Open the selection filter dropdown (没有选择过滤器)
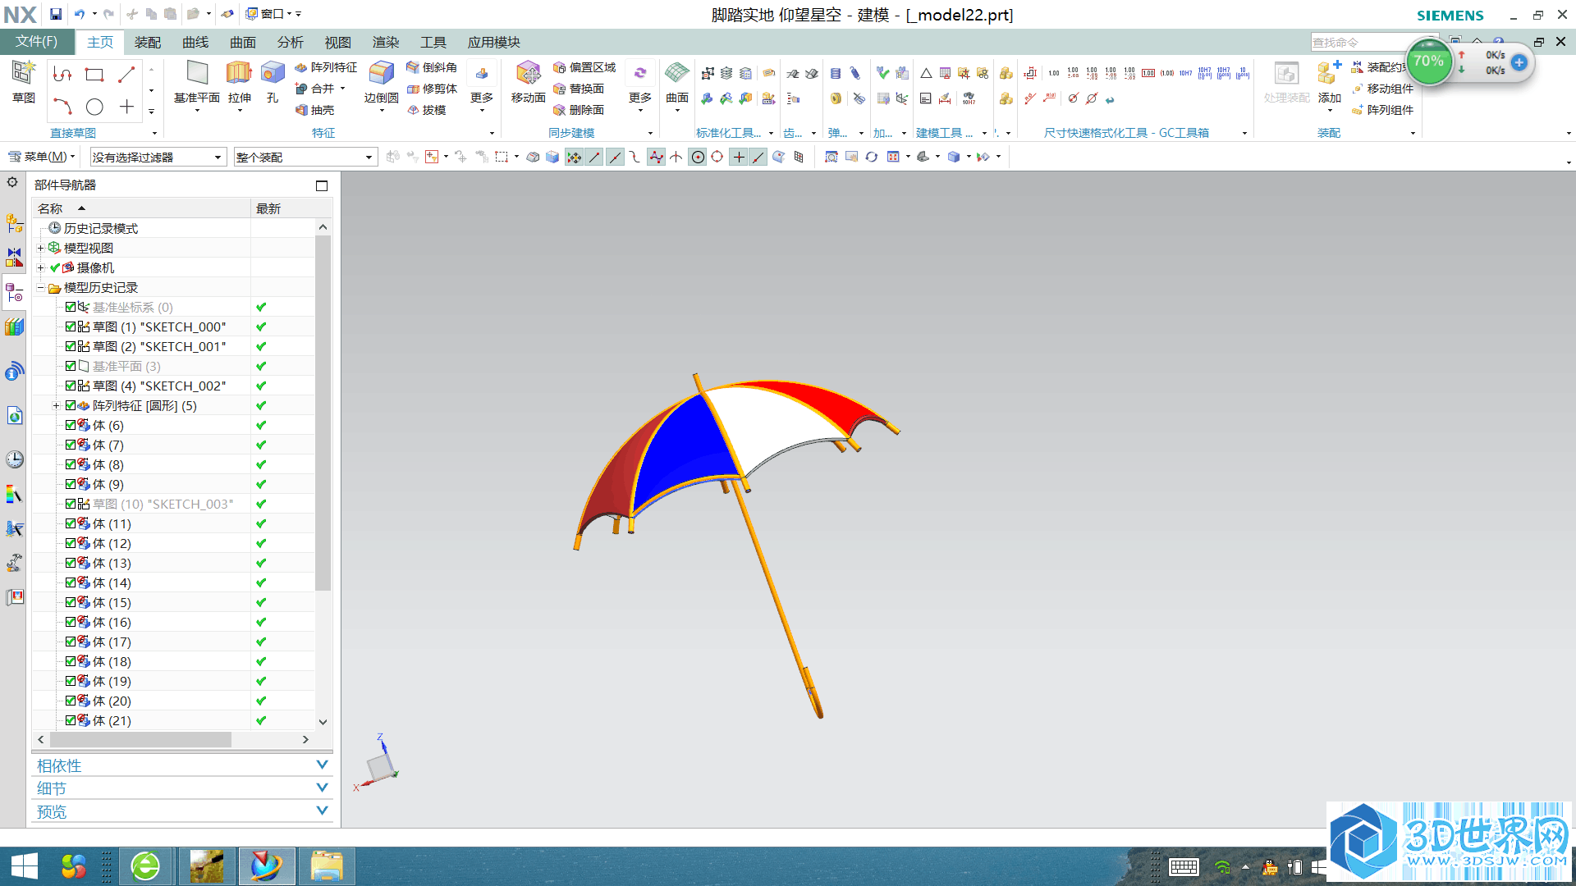 (x=158, y=157)
